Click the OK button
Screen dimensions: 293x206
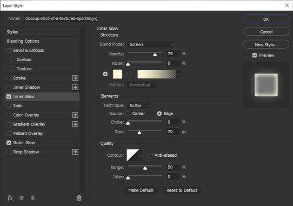pos(266,19)
